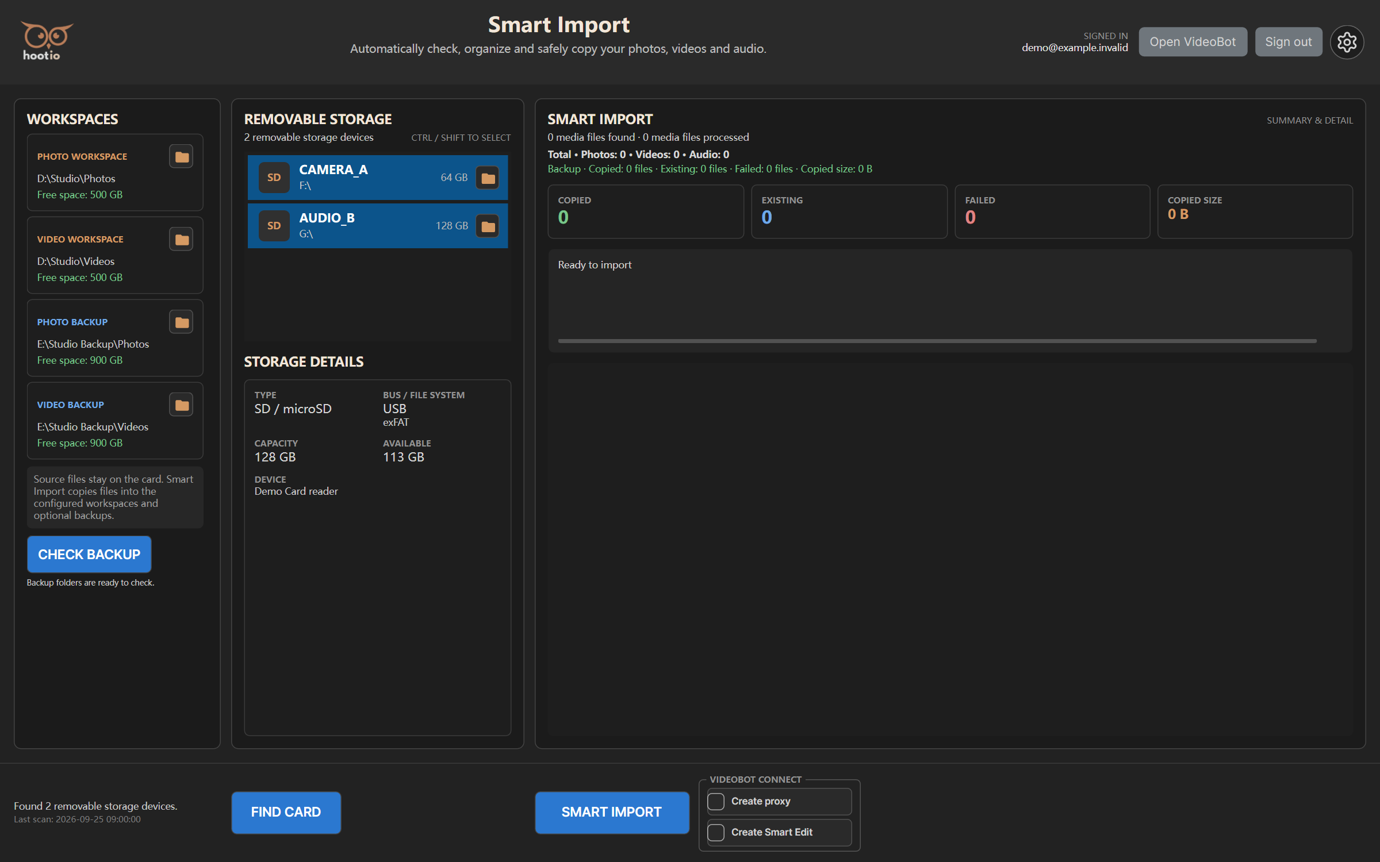Open the Summary & Detail view

[x=1309, y=120]
